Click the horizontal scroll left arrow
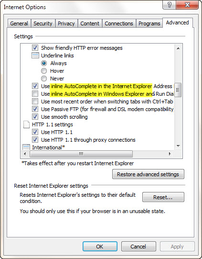This screenshot has height=259, width=202. click(25, 154)
